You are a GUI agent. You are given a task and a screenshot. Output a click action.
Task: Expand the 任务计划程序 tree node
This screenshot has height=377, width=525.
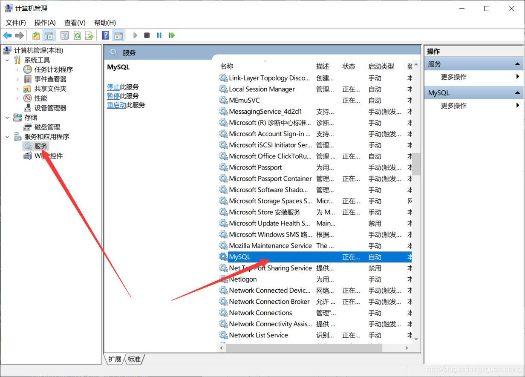[17, 69]
